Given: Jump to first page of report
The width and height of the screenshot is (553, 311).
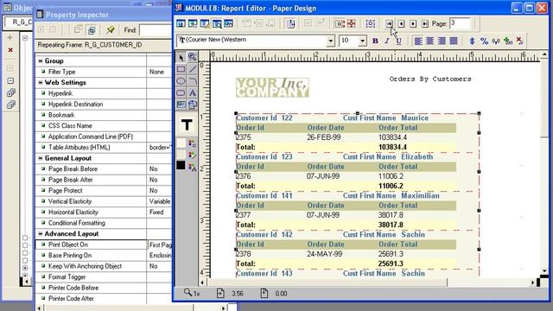Looking at the screenshot, I should pos(389,23).
